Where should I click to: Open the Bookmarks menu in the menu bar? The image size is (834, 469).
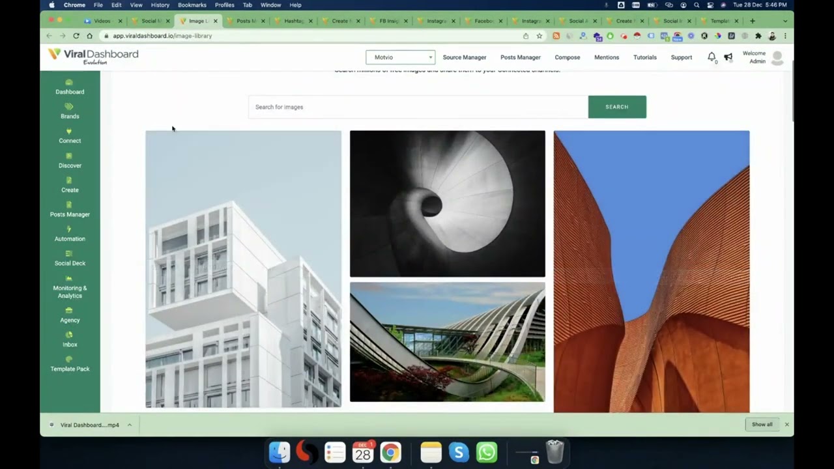click(192, 5)
